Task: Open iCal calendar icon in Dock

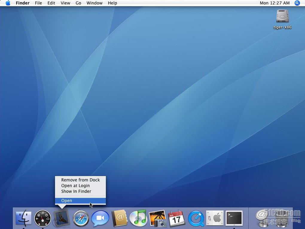Action: pyautogui.click(x=176, y=219)
